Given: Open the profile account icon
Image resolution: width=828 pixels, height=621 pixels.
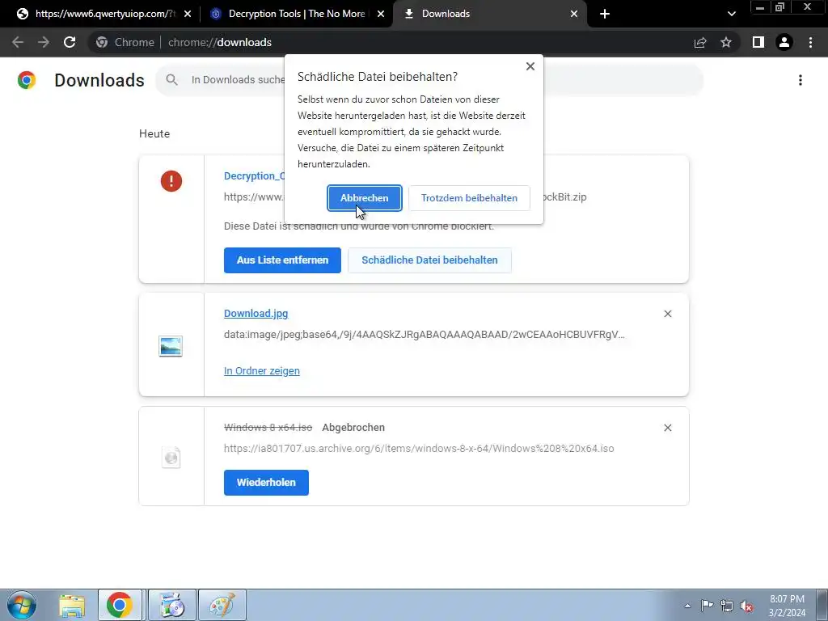Looking at the screenshot, I should point(784,42).
